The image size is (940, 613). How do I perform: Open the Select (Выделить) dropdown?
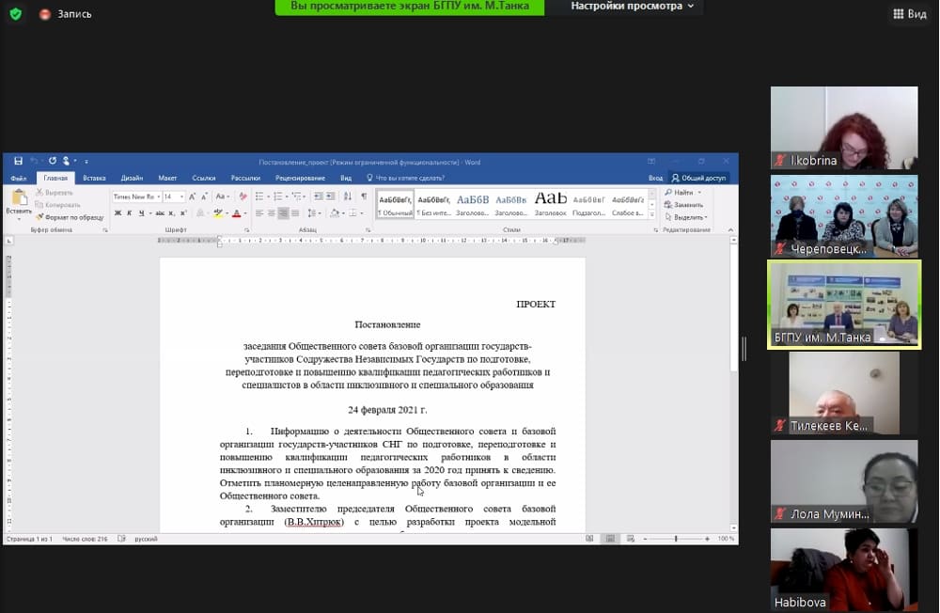[x=686, y=217]
